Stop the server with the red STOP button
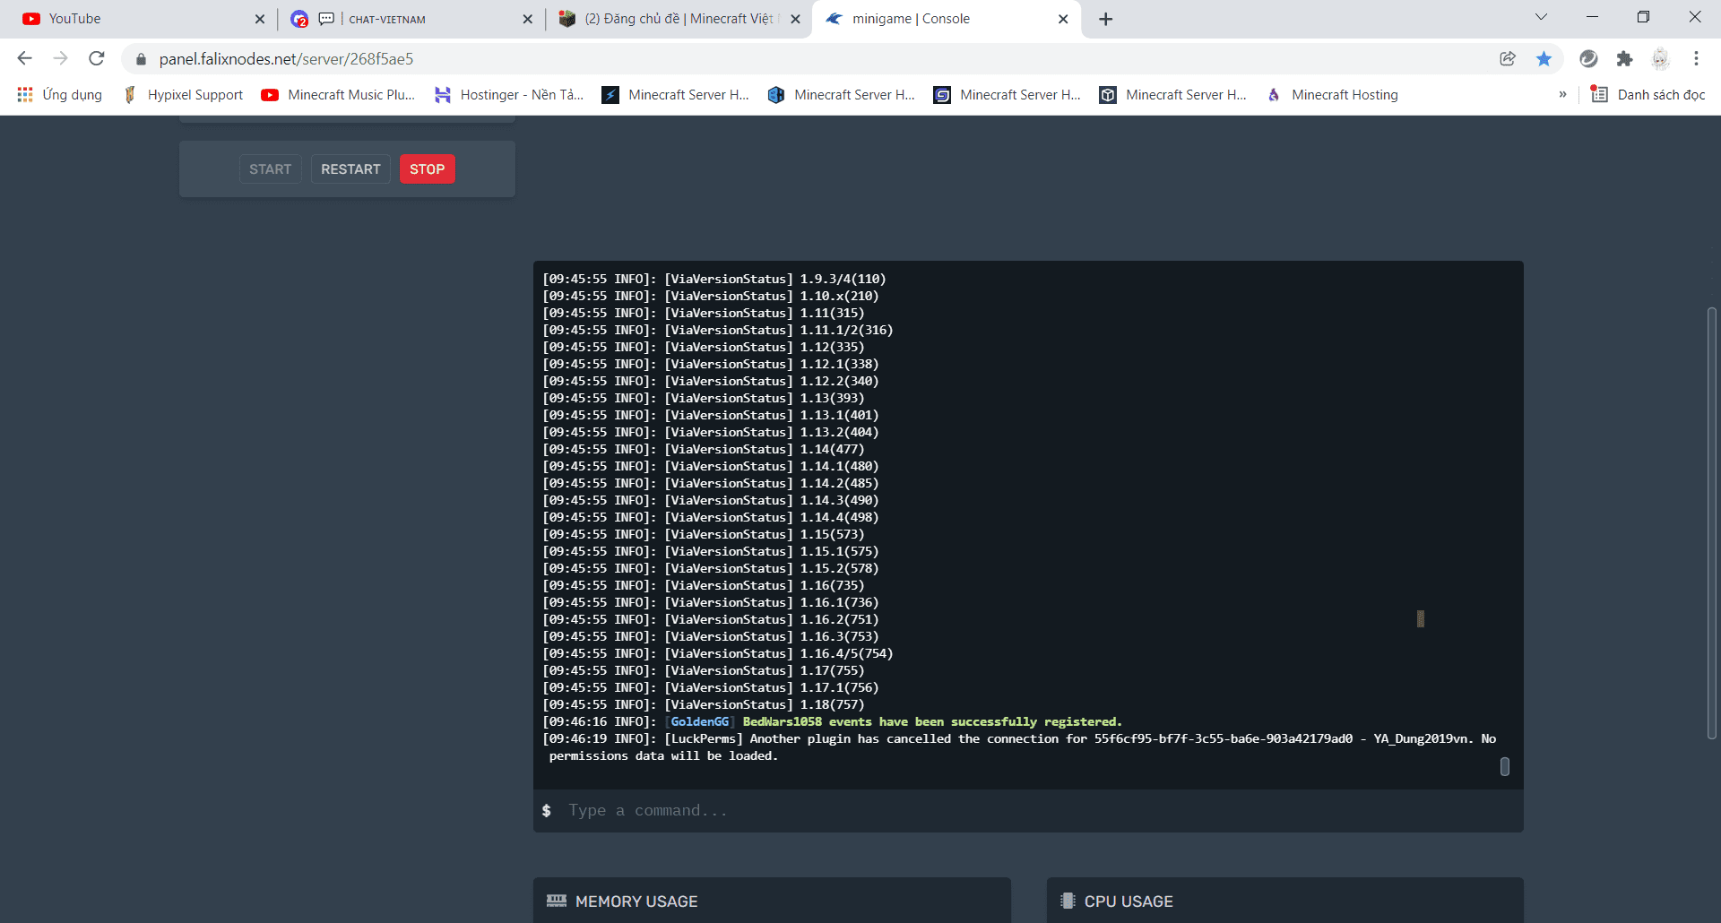1721x923 pixels. click(x=428, y=169)
